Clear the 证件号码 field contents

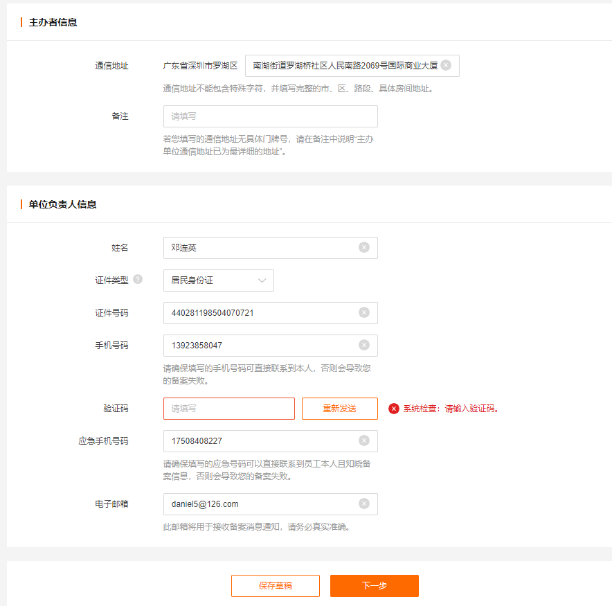364,312
